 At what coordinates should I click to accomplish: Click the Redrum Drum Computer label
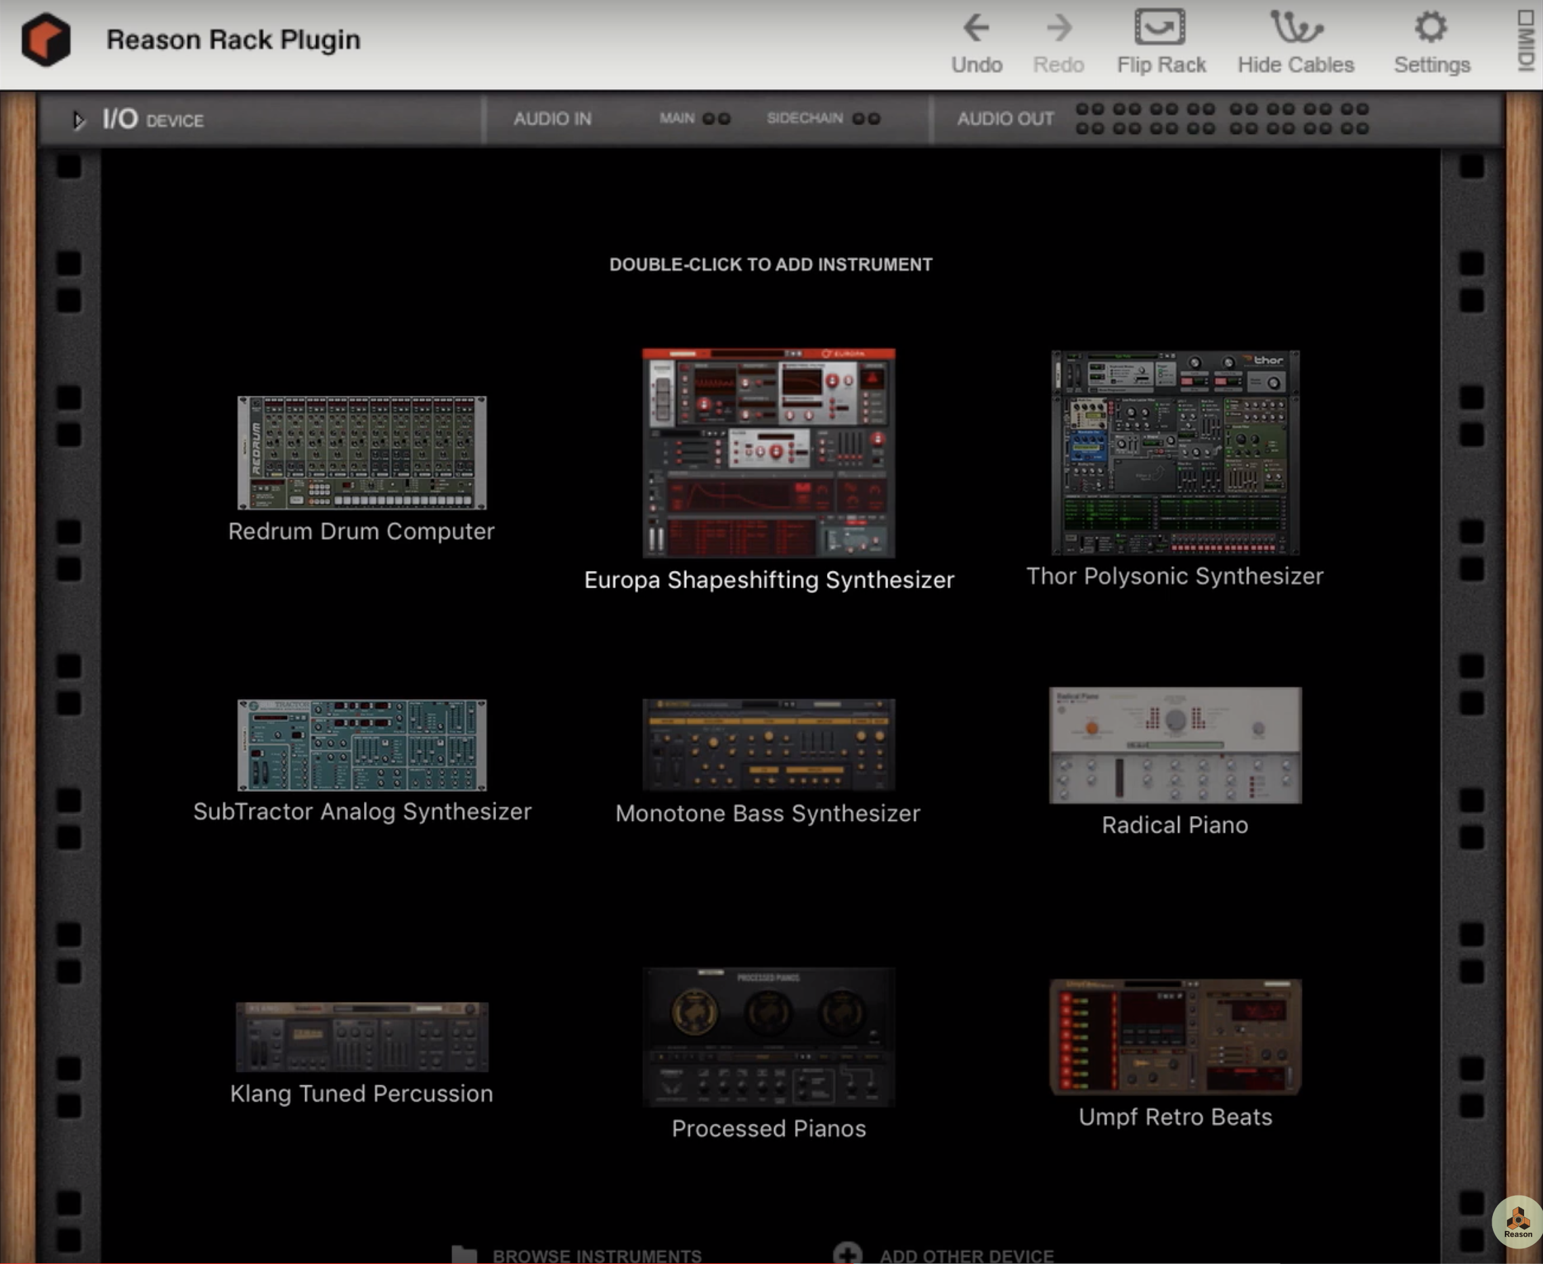(x=361, y=532)
